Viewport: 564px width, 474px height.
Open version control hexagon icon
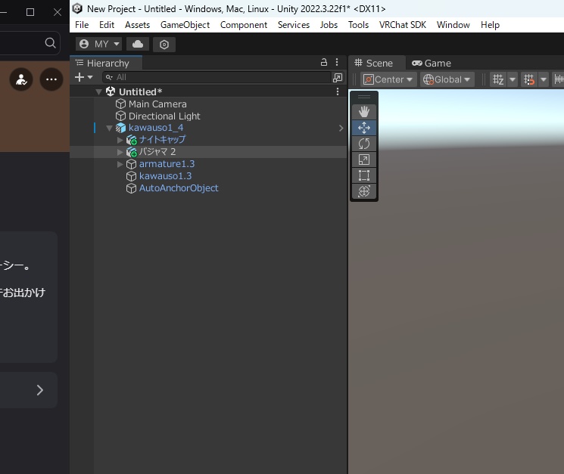click(x=164, y=44)
